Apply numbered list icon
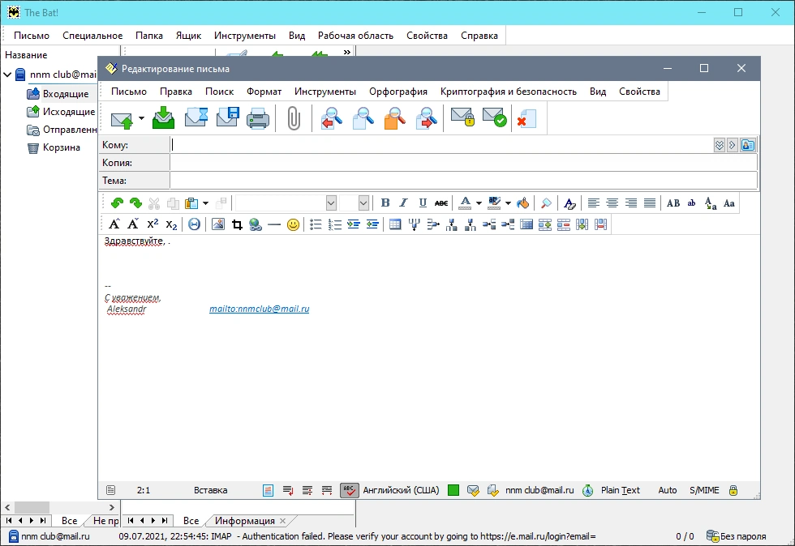This screenshot has height=546, width=795. tap(334, 224)
